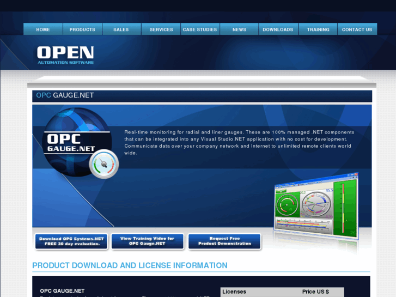
Task: Click the OPC Gauge.NET globe logo
Action: pyautogui.click(x=76, y=142)
